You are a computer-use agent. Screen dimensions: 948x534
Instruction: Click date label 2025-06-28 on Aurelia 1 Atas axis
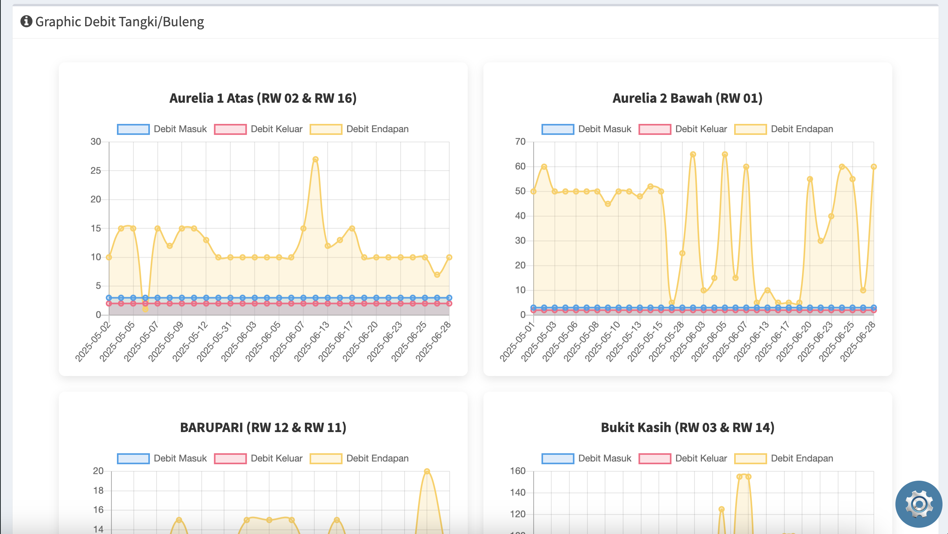[433, 341]
